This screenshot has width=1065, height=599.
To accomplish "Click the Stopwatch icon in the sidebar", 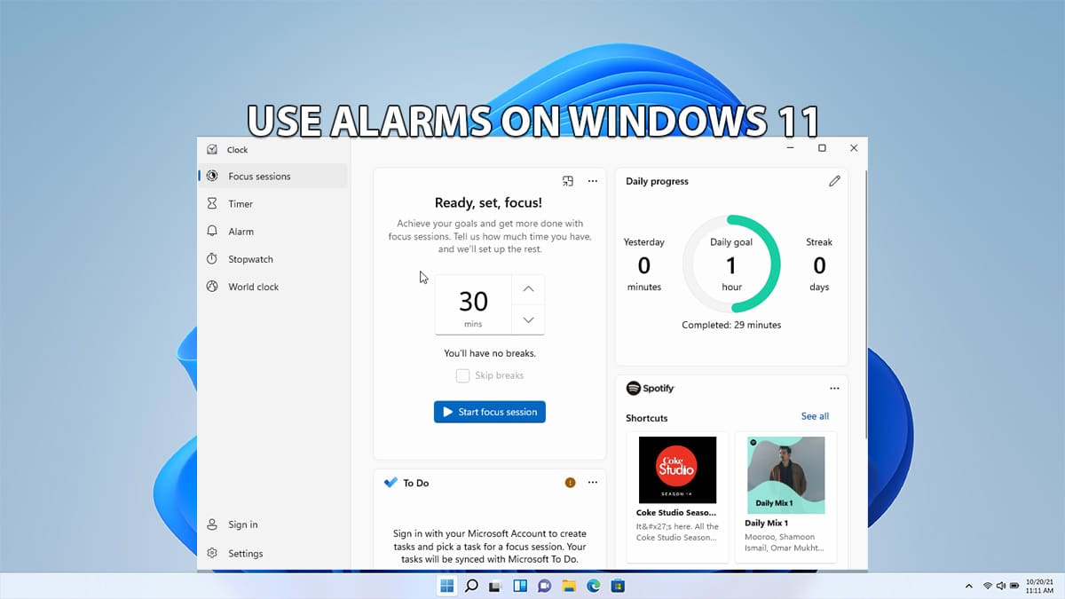I will (212, 259).
